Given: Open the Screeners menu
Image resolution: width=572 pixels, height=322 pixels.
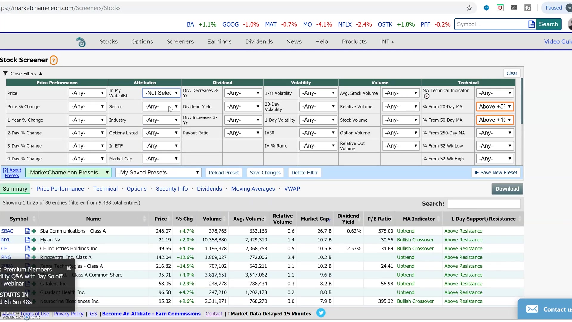Looking at the screenshot, I should coord(180,42).
